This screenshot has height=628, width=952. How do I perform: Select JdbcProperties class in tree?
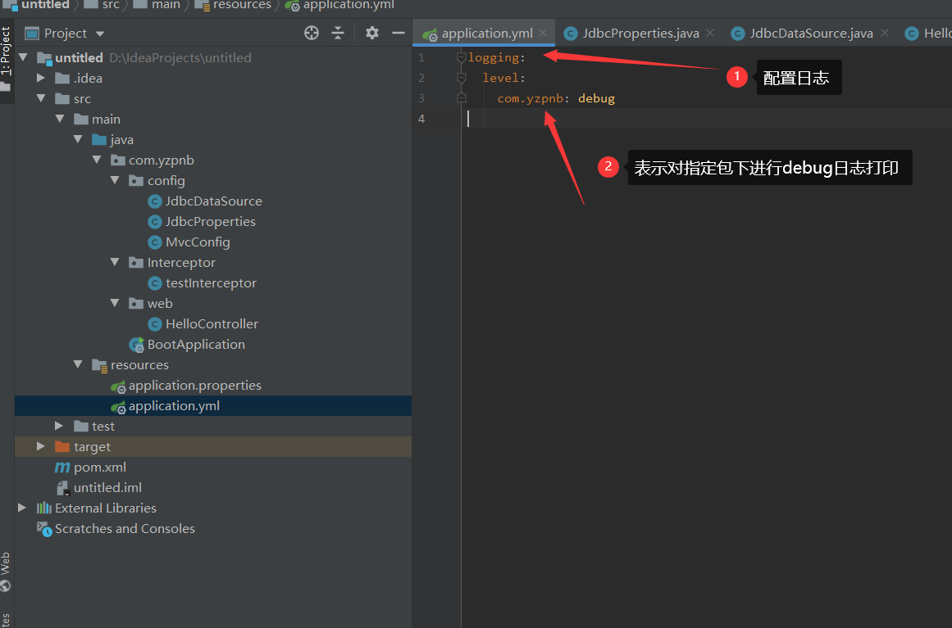coord(211,222)
